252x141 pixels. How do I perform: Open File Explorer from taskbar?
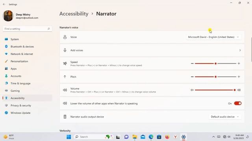tap(135, 137)
